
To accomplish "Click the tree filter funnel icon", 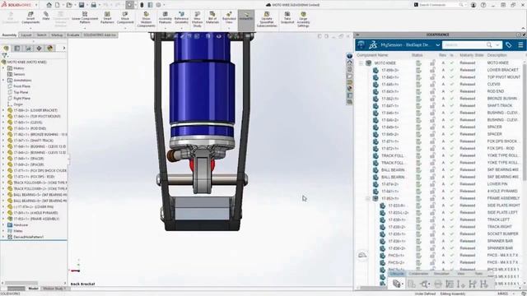I will (4, 55).
